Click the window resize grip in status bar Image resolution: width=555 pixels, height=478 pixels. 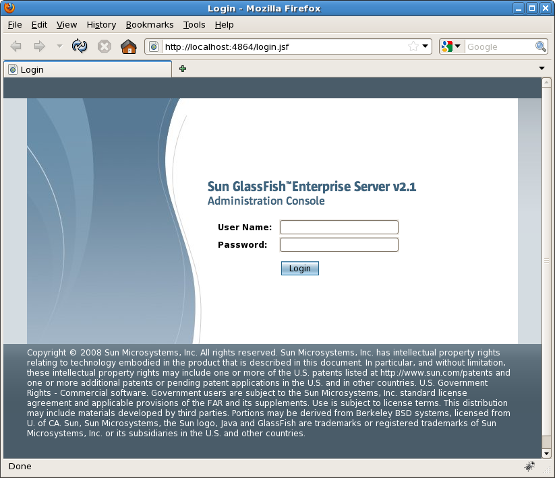tap(547, 469)
